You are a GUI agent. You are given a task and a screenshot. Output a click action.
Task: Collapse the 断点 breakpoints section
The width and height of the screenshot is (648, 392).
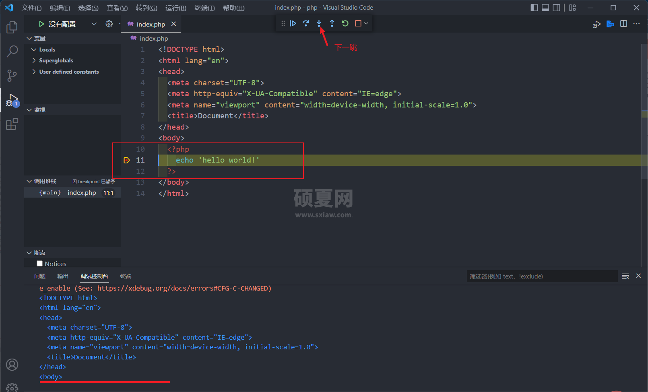click(x=72, y=253)
